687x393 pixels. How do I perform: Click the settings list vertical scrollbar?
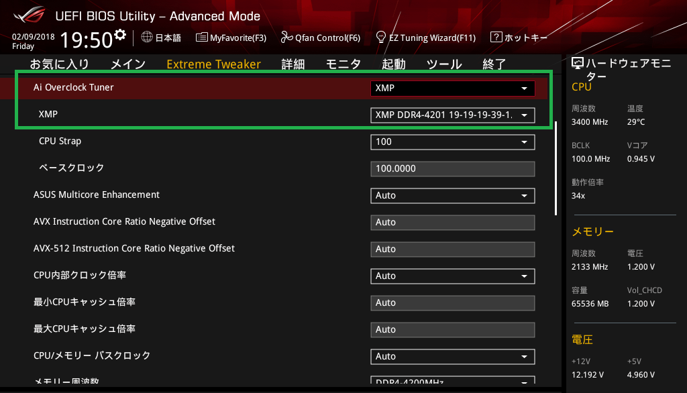[x=556, y=168]
